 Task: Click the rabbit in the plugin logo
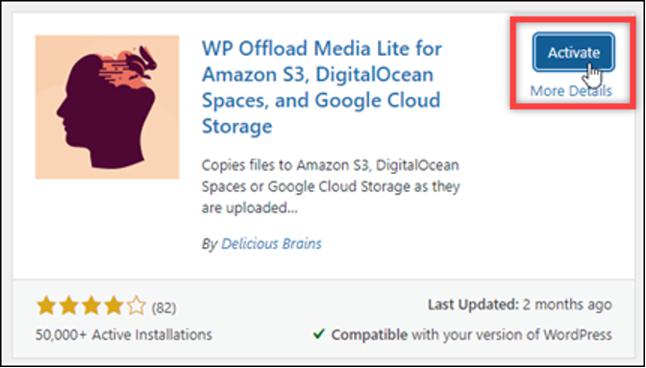point(141,62)
